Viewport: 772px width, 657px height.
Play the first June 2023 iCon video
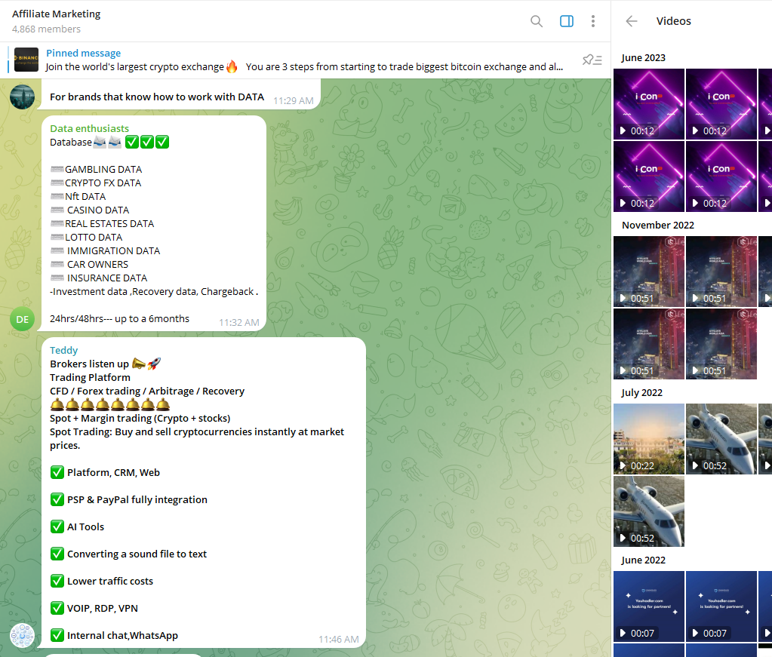[649, 104]
